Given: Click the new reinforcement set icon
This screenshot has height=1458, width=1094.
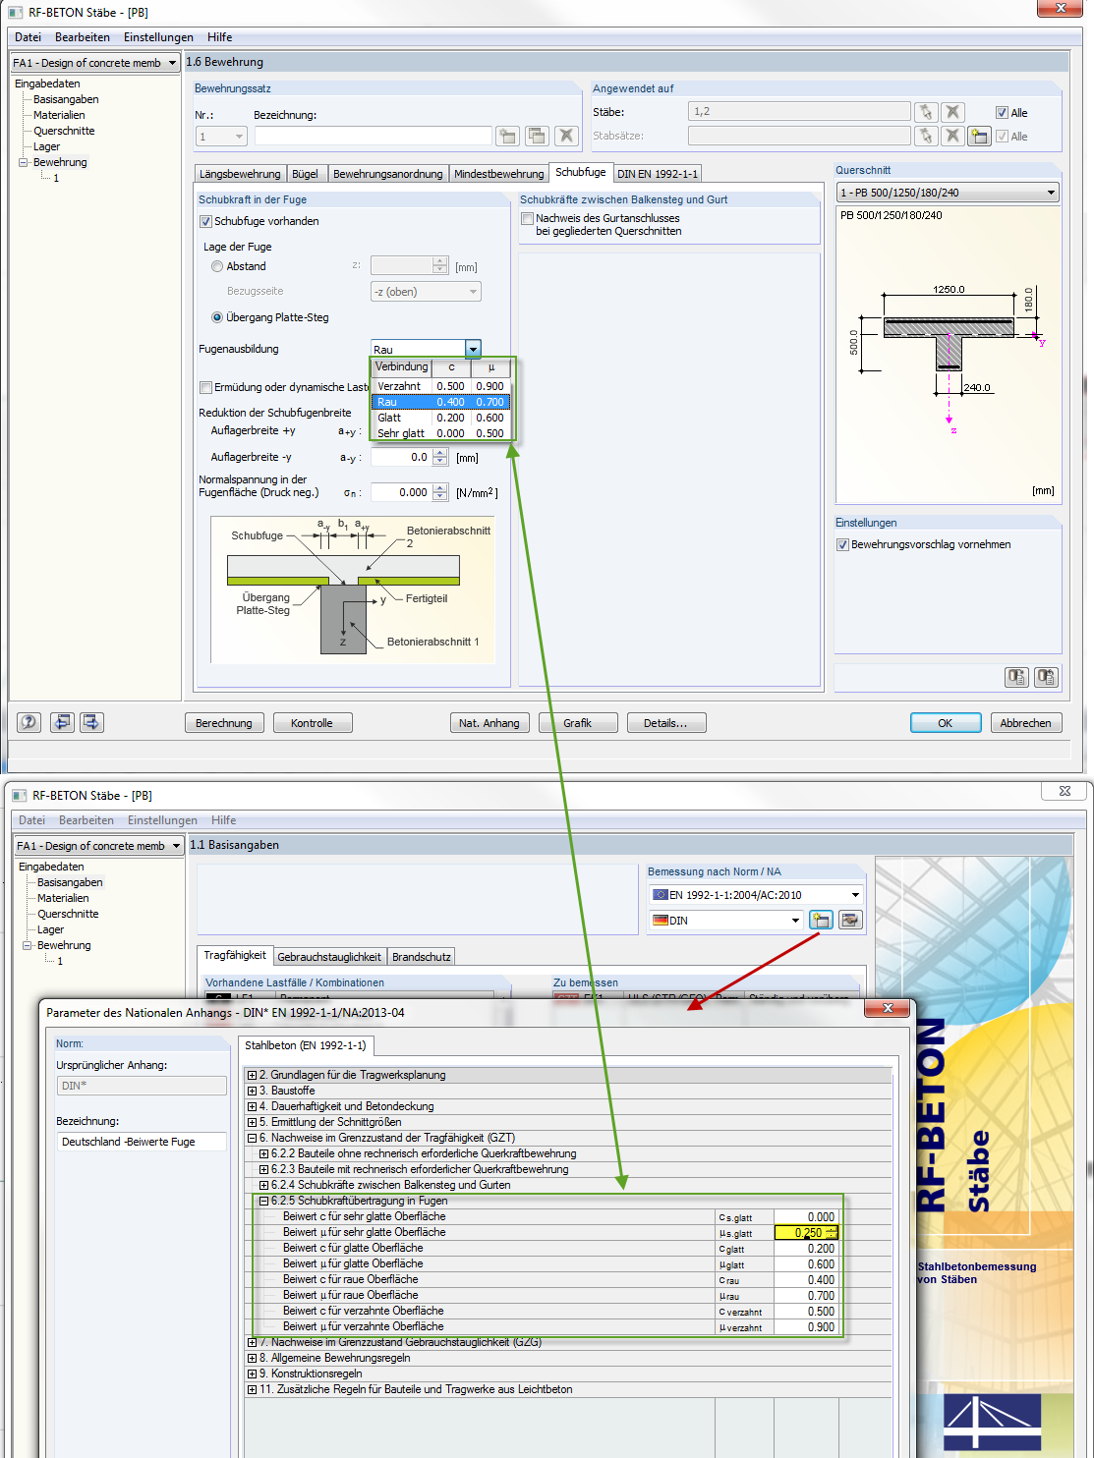Looking at the screenshot, I should [x=507, y=136].
